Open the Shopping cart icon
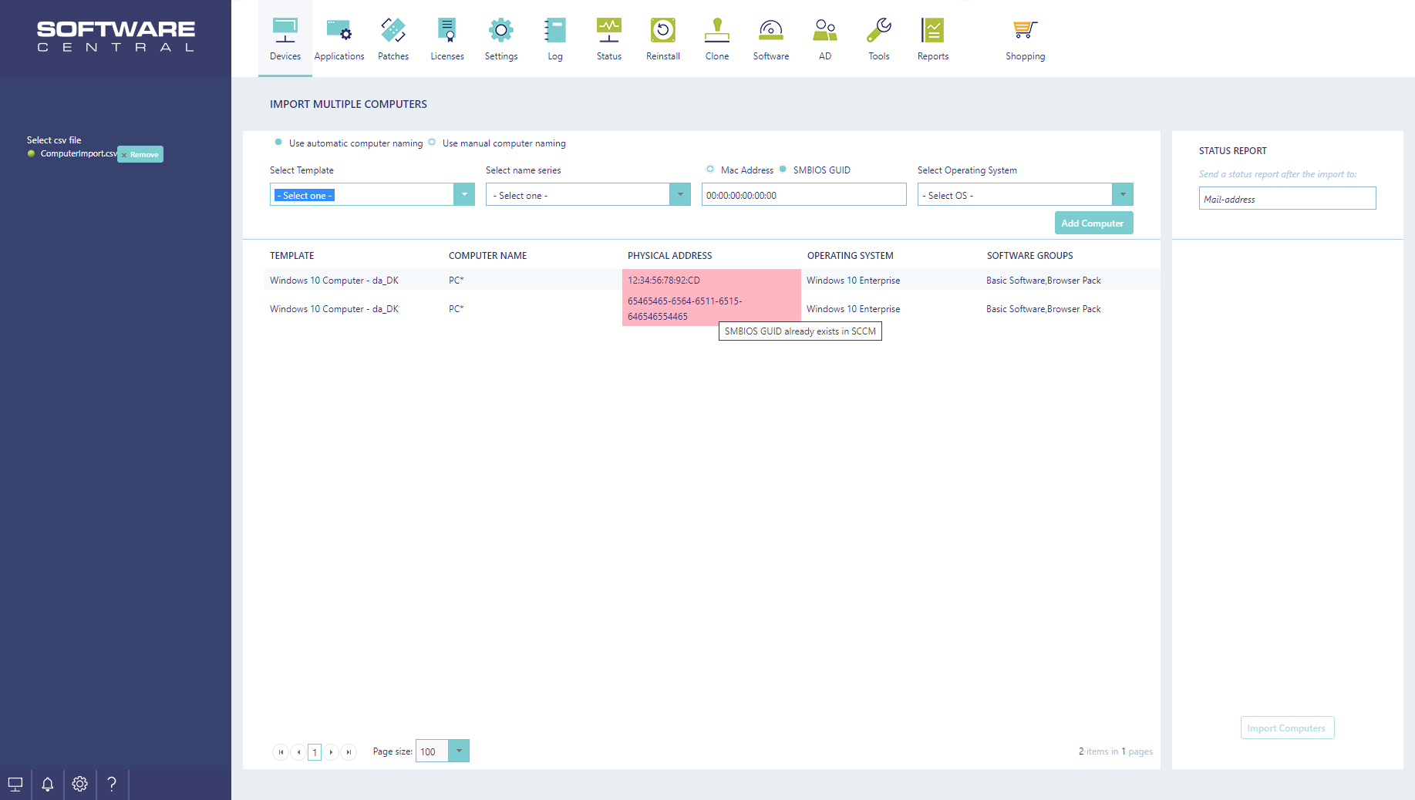 (x=1025, y=31)
